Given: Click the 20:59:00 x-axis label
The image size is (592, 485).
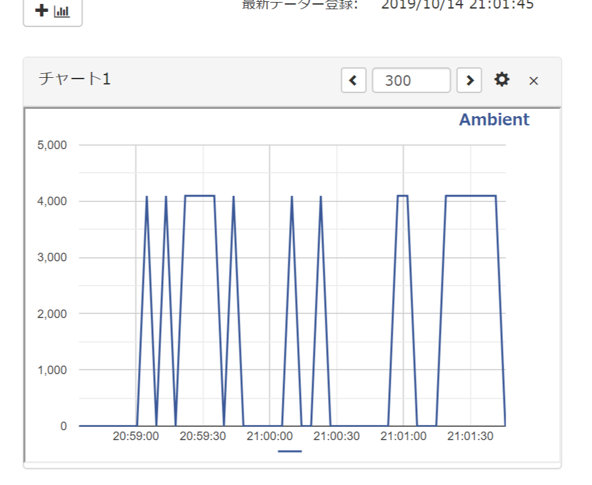Looking at the screenshot, I should click(x=135, y=436).
